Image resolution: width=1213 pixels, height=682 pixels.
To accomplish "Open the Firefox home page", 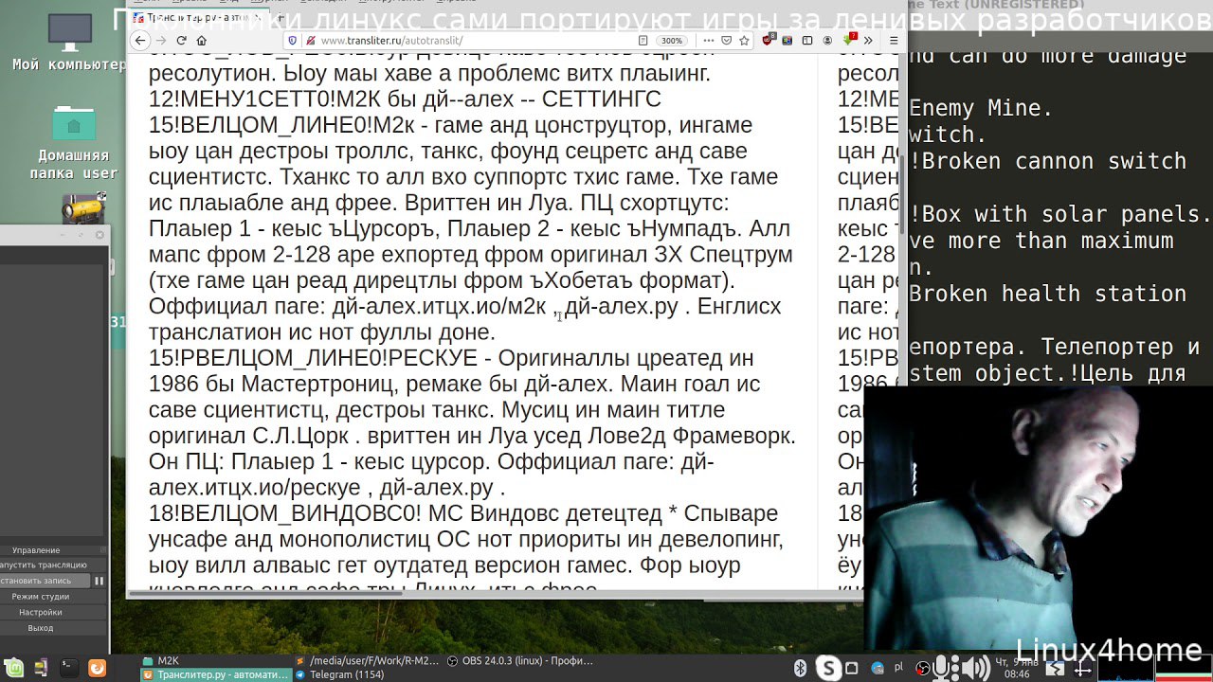I will coord(201,41).
